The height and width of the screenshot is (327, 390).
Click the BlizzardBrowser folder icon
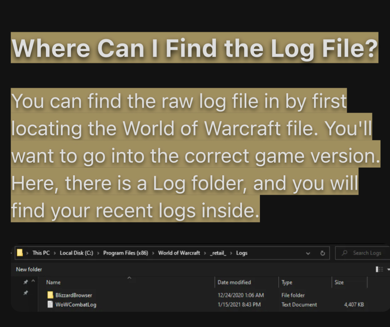[50, 295]
